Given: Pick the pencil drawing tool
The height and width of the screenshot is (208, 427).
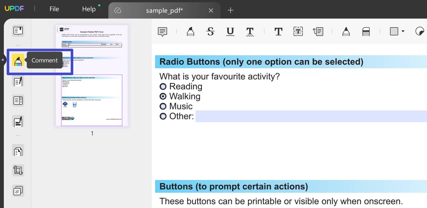Looking at the screenshot, I should (346, 32).
